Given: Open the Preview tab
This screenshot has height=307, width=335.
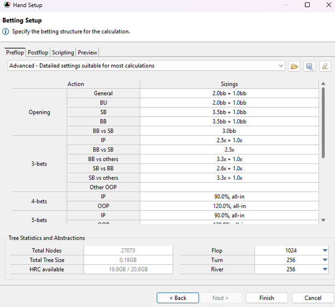Looking at the screenshot, I should 88,52.
